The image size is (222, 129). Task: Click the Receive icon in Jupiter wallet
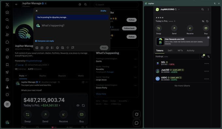[x=190, y=28]
